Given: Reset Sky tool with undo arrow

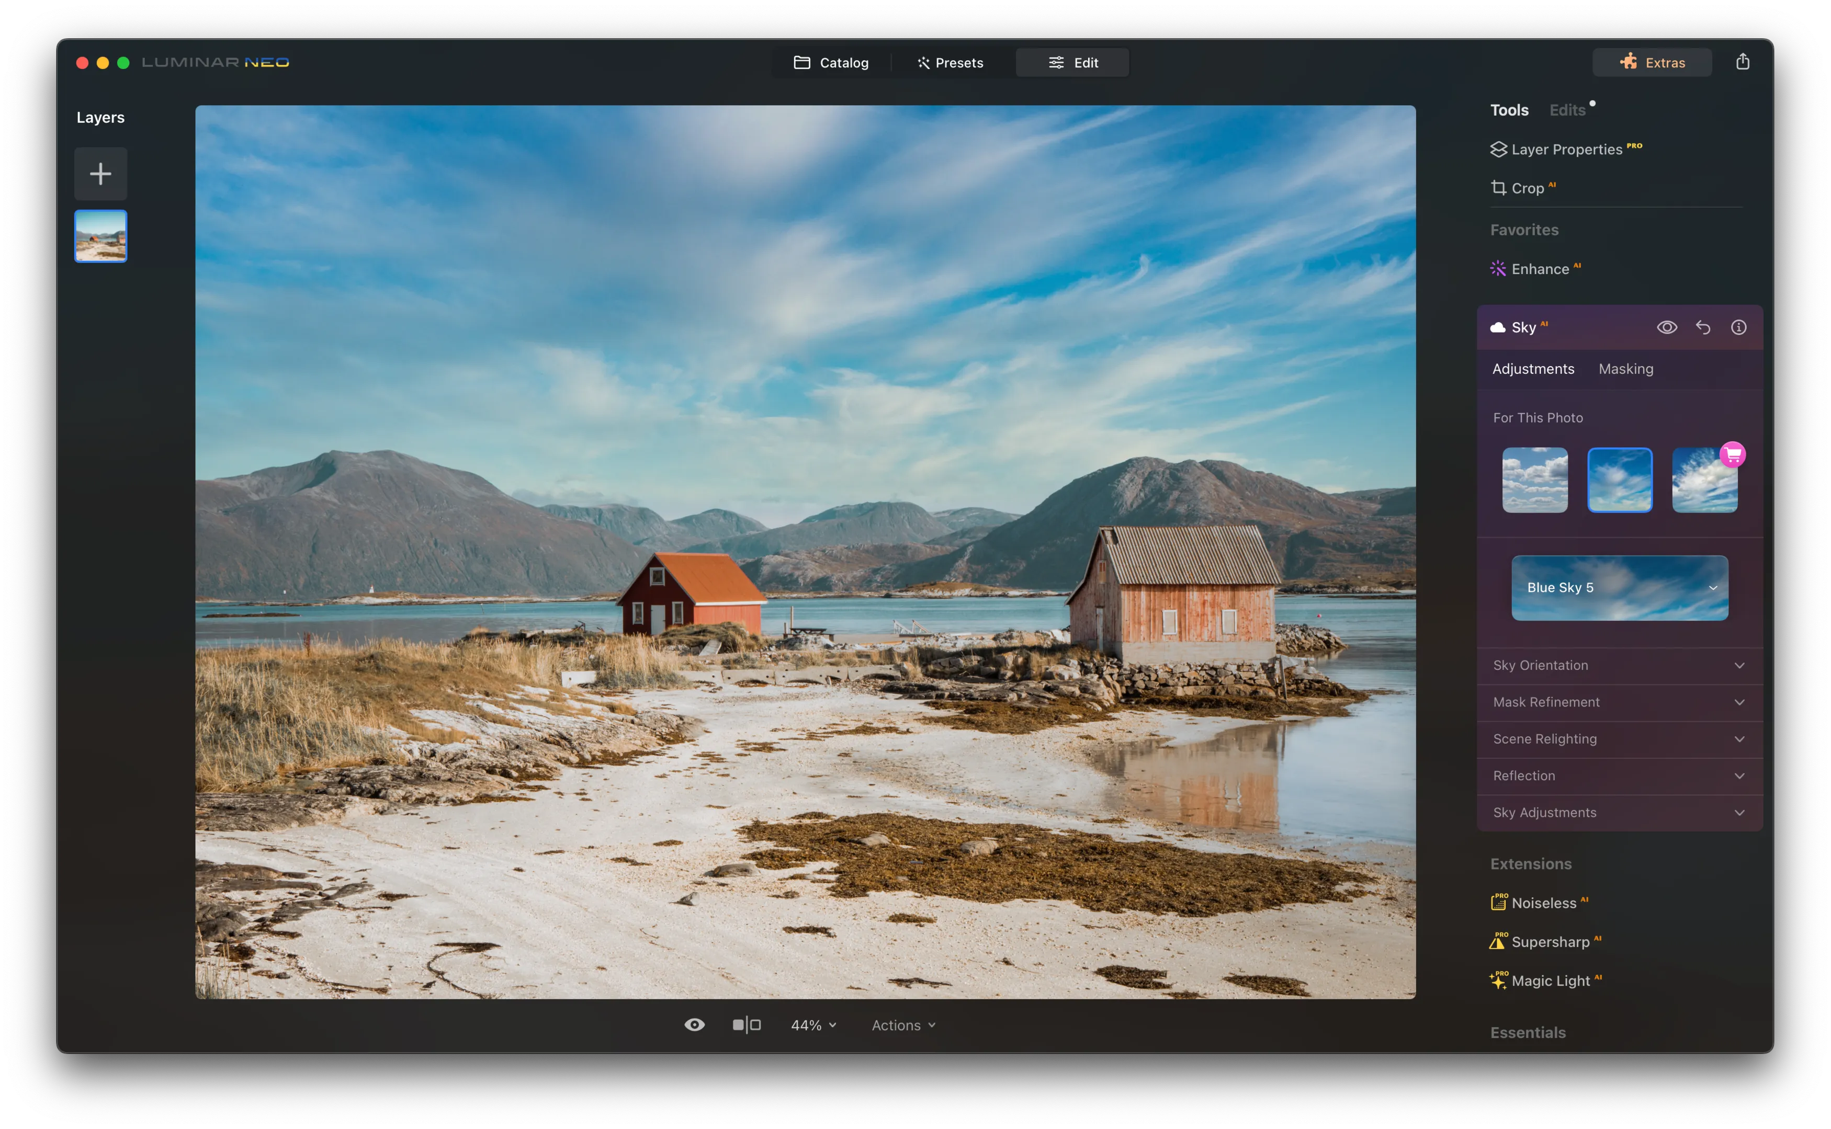Looking at the screenshot, I should tap(1702, 327).
